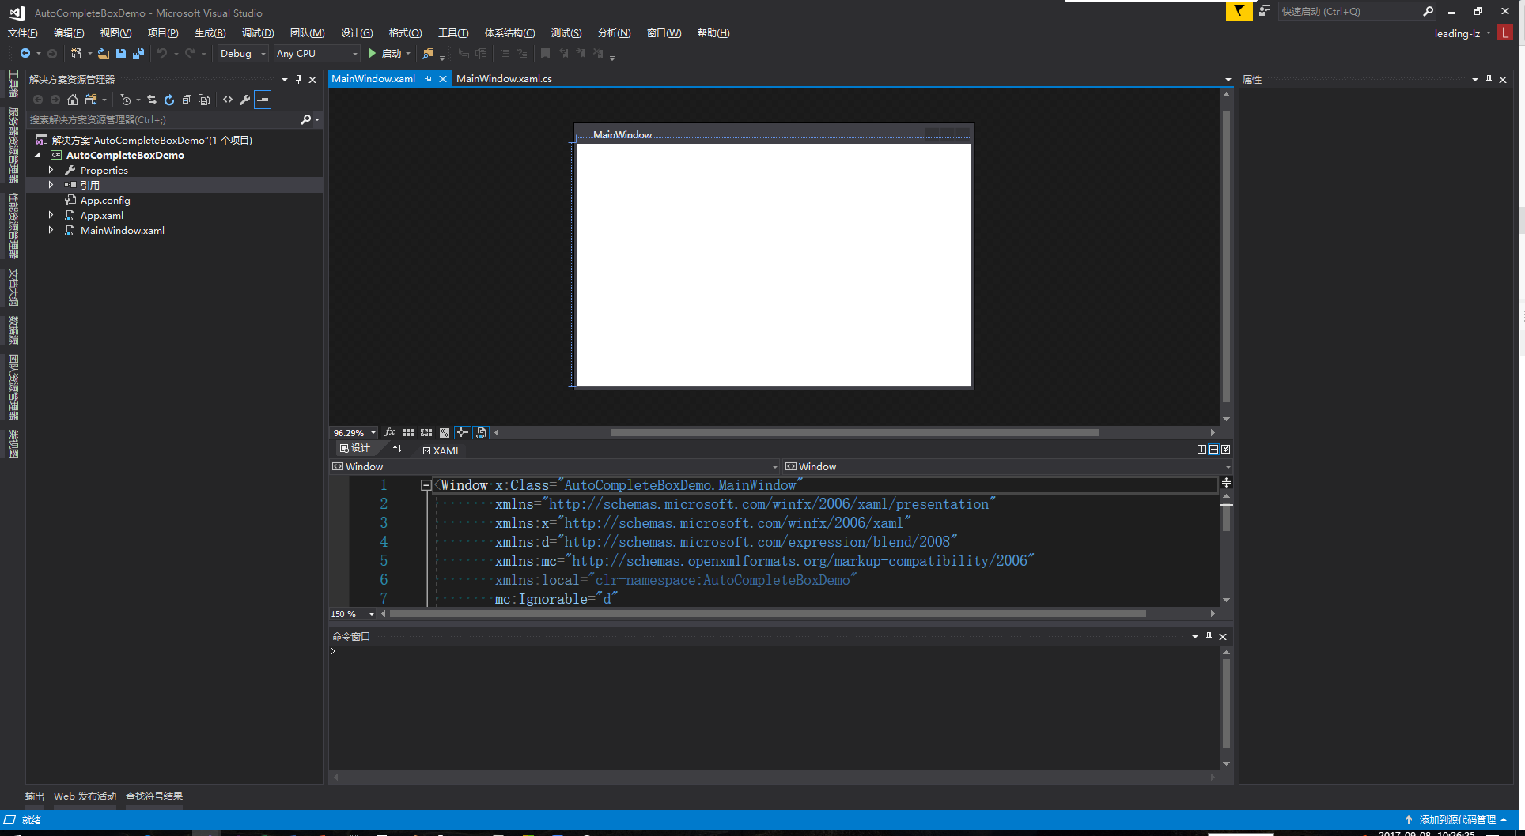The image size is (1525, 836).
Task: Open the Any CPU platform dropdown
Action: [x=317, y=54]
